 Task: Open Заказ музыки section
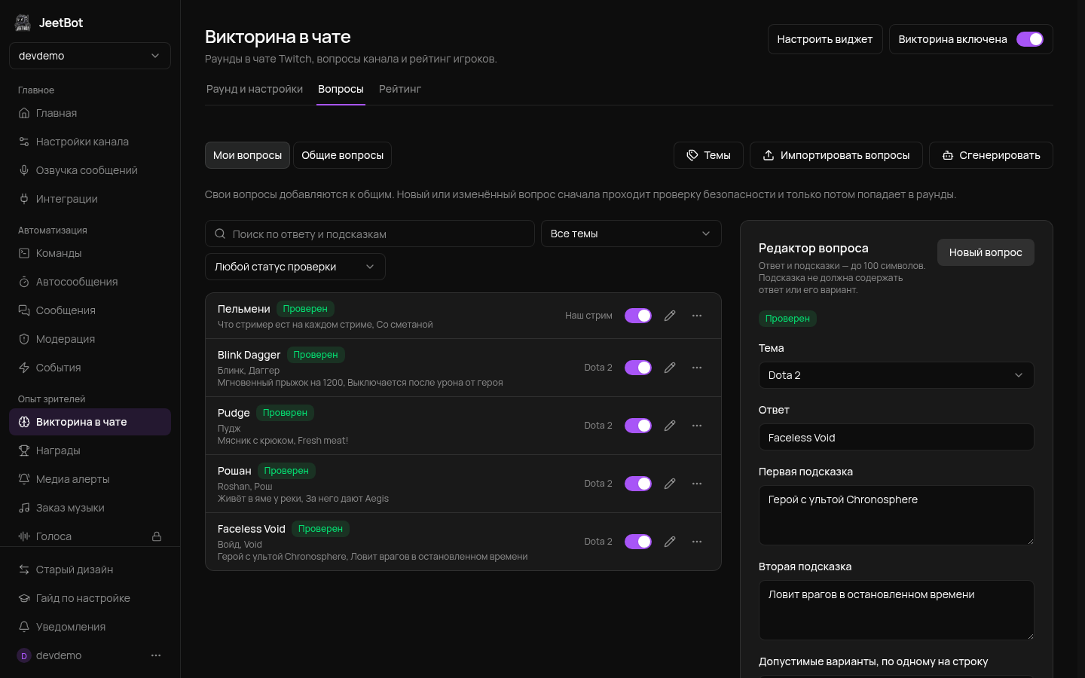coord(90,508)
